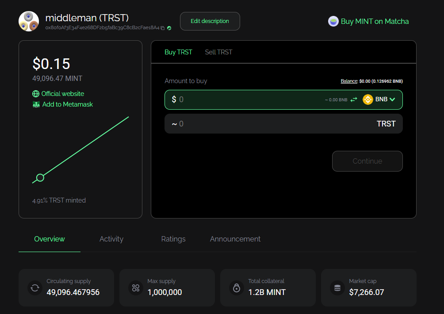Open the green explorer icon beside address

click(169, 28)
